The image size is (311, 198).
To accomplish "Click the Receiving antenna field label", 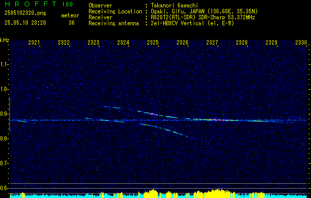I will click(114, 23).
